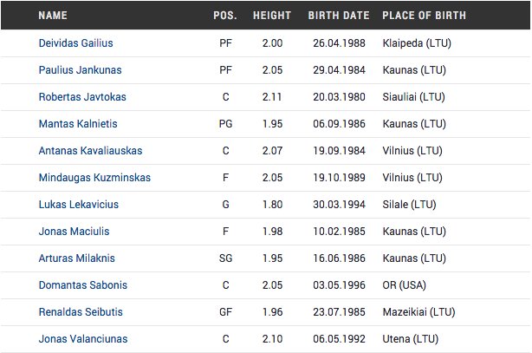Screen dimensions: 532x353
Task: Click the BIRTH DATE column header
Action: click(339, 16)
